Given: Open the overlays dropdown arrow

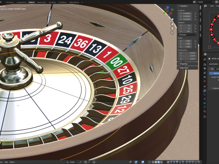Looking at the screenshot, I should 146,162.
